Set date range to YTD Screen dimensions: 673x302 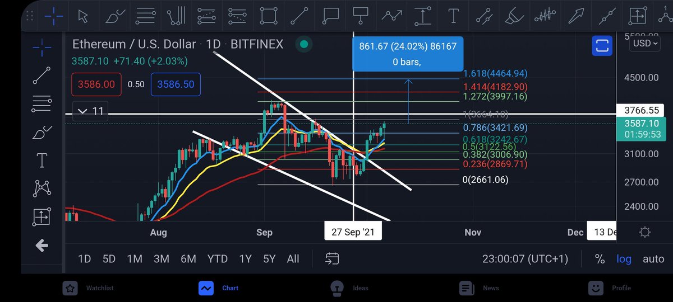click(x=217, y=259)
